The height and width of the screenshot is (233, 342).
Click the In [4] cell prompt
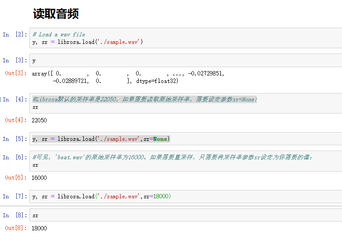pyautogui.click(x=15, y=99)
